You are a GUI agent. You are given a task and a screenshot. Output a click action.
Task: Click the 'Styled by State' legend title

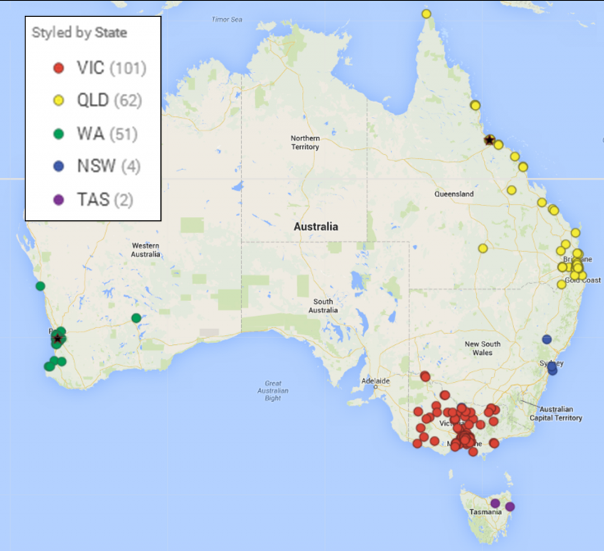[x=79, y=32]
